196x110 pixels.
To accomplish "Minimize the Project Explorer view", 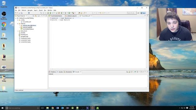I will [x=44, y=16].
